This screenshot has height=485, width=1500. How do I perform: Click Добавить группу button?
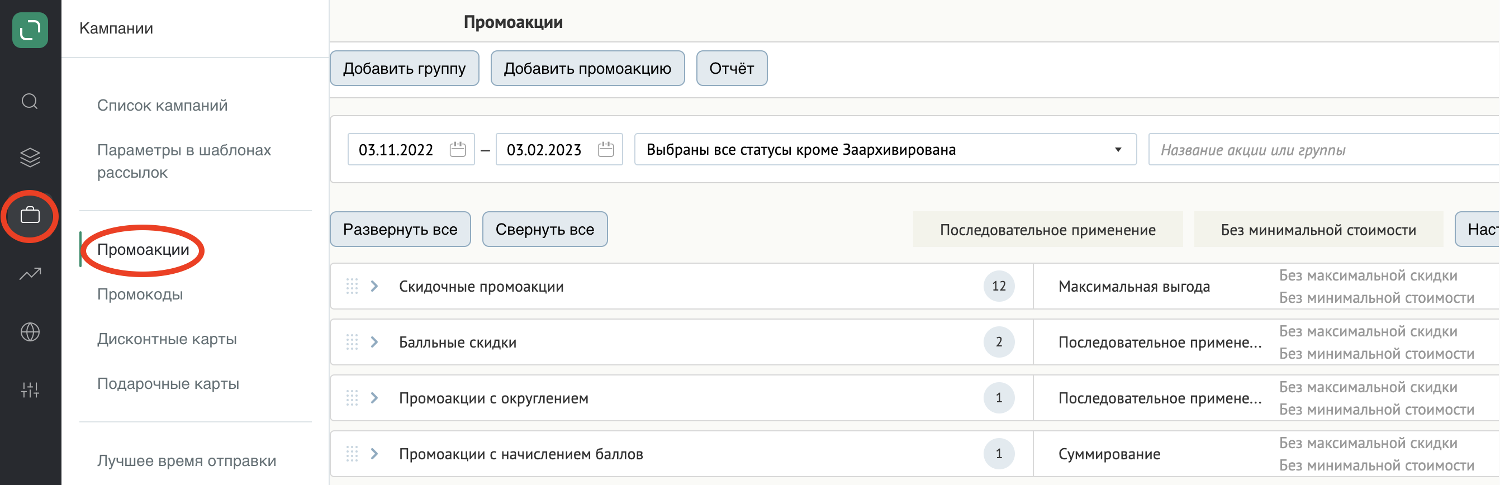point(405,69)
